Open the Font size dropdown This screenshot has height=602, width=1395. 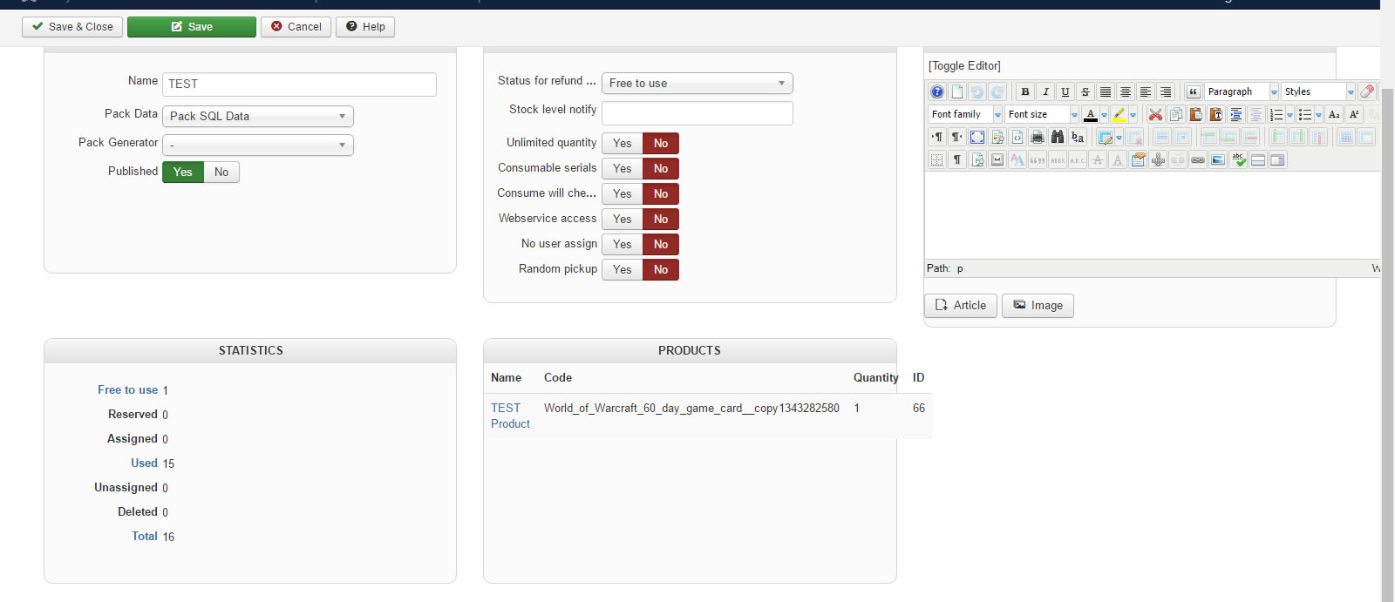(x=1042, y=114)
